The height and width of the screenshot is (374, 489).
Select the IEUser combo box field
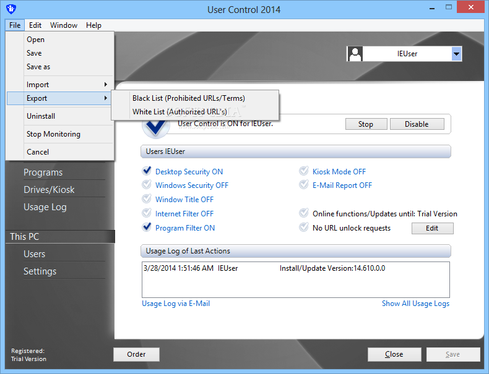click(404, 54)
